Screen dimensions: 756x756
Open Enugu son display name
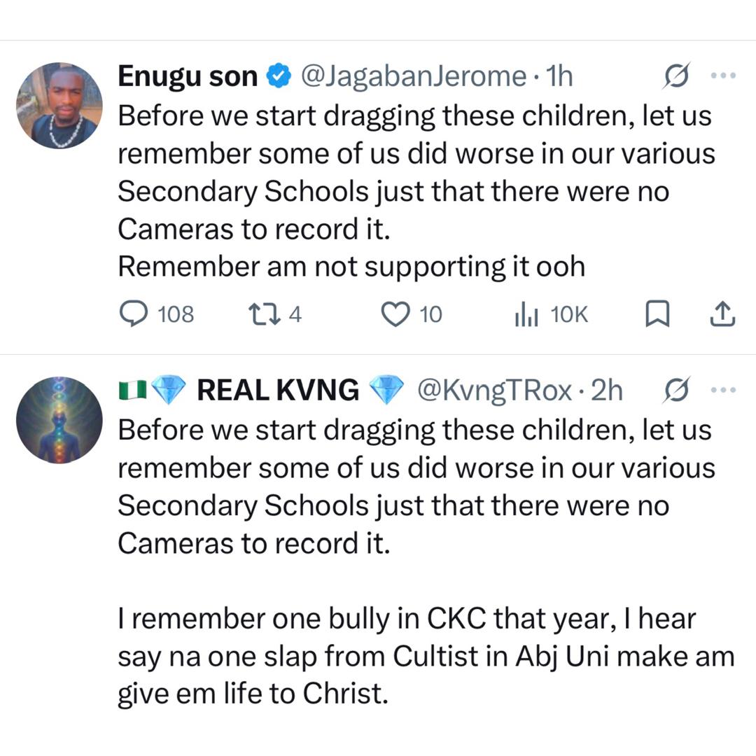click(188, 76)
